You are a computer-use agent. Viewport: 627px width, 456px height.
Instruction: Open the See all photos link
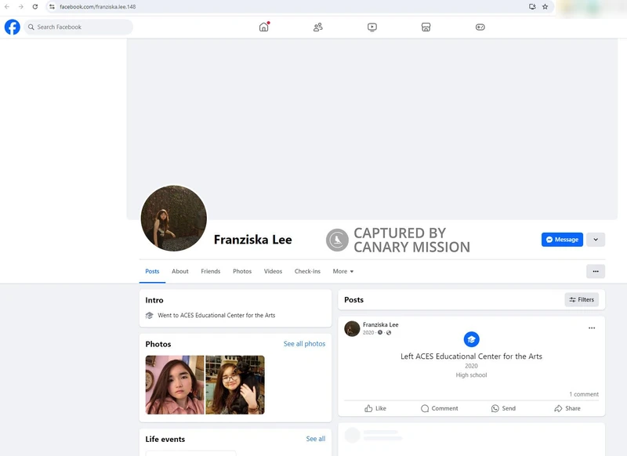304,344
